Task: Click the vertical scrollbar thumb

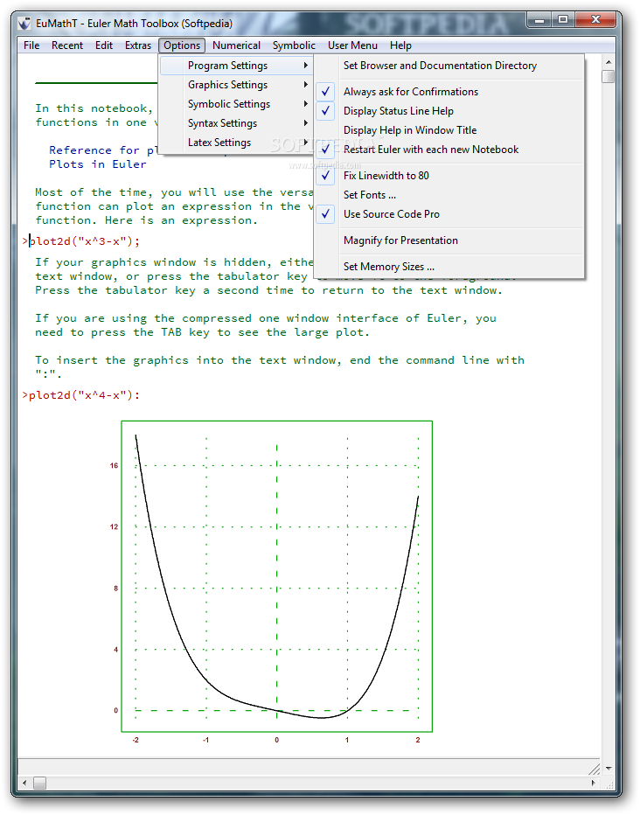Action: pyautogui.click(x=609, y=76)
